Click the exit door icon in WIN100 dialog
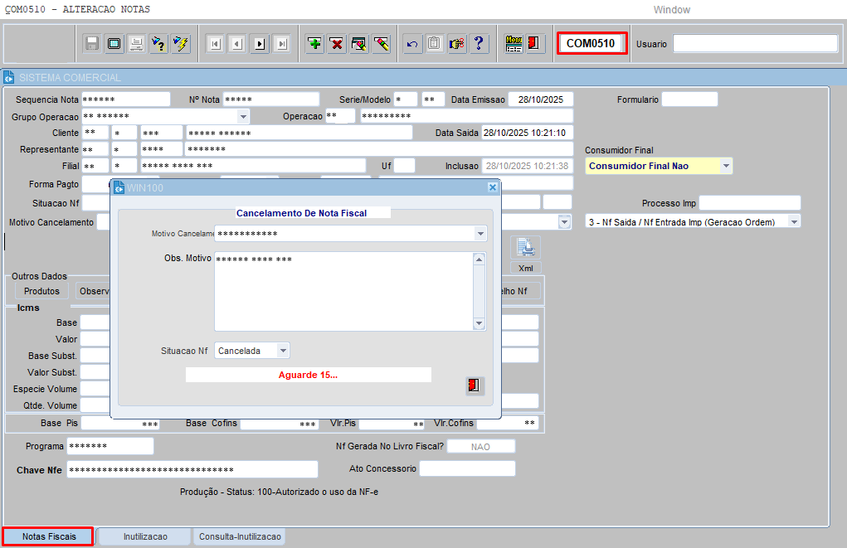 (x=474, y=386)
